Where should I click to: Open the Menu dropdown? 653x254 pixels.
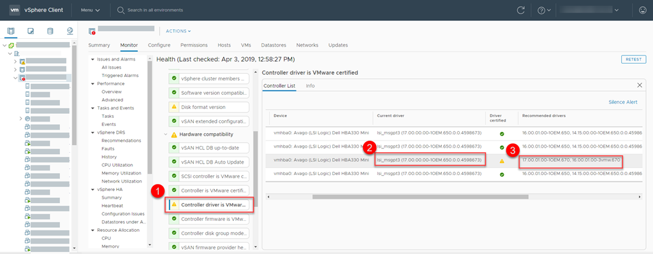[90, 10]
